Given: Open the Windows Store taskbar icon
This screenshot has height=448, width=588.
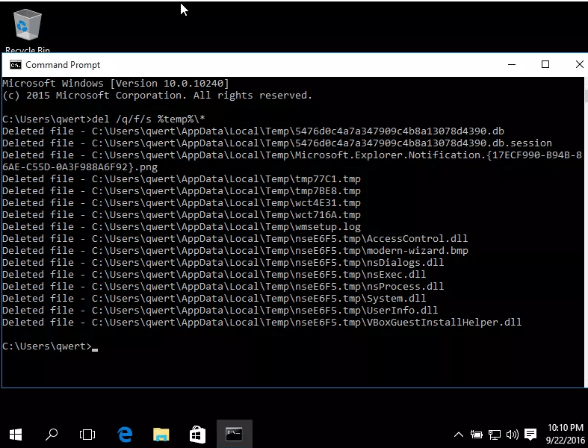Looking at the screenshot, I should tap(197, 434).
